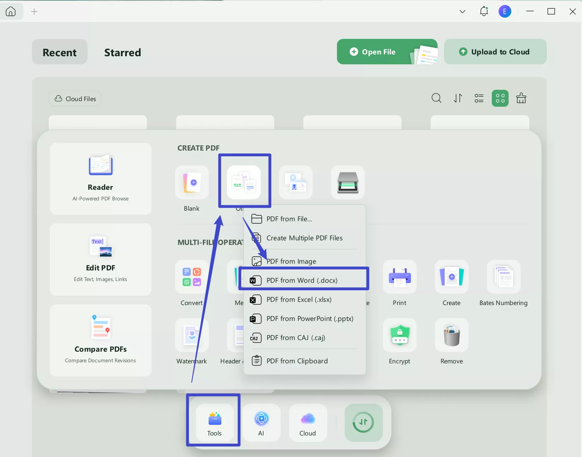The image size is (582, 457).
Task: Open the Compare PDFs card
Action: pyautogui.click(x=100, y=340)
